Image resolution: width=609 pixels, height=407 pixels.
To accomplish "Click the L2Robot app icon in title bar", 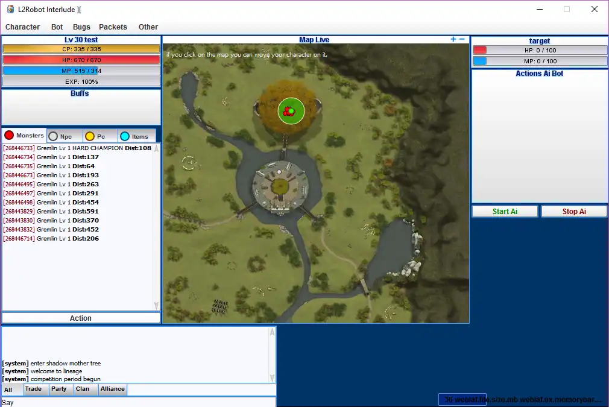I will coord(10,9).
